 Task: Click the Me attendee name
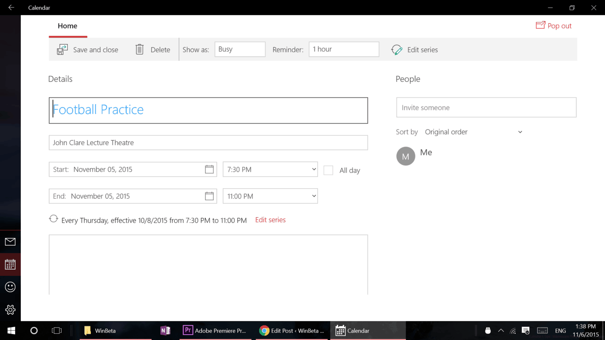(426, 152)
